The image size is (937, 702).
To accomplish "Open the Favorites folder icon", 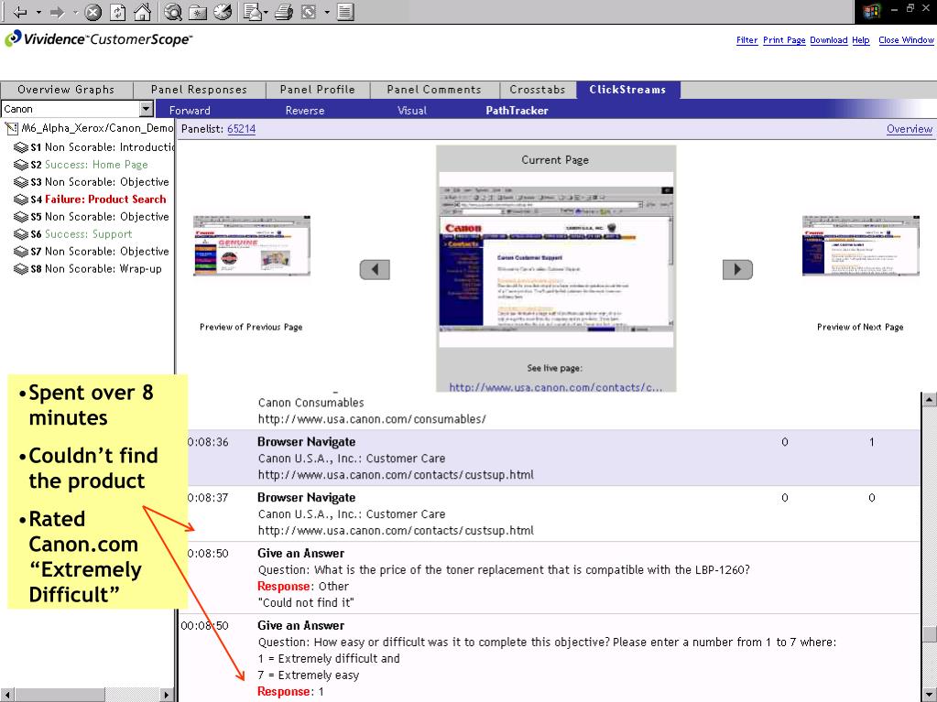I will coord(198,12).
